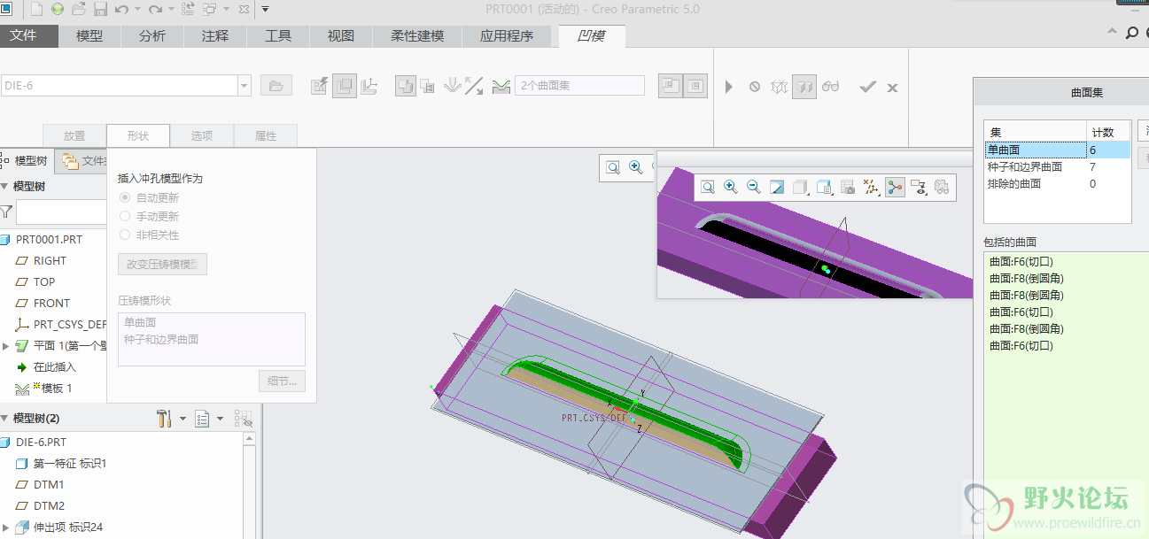Click the Save disk icon
The image size is (1149, 539).
(100, 10)
